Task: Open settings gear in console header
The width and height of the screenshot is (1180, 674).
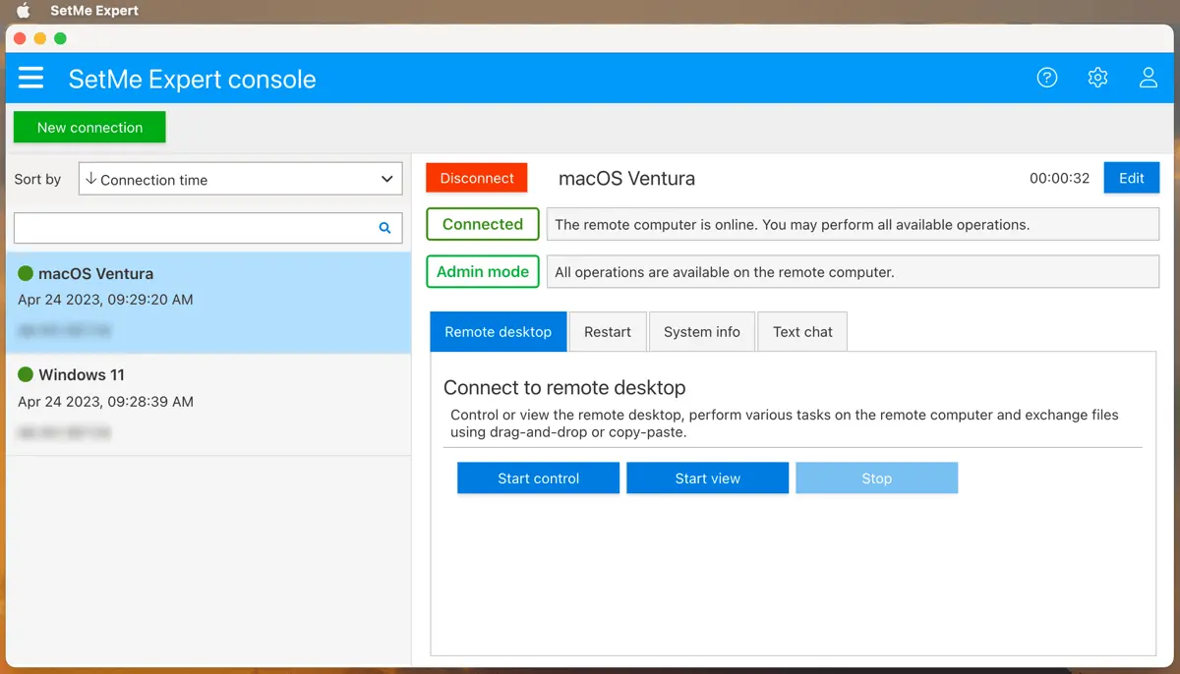Action: click(x=1097, y=78)
